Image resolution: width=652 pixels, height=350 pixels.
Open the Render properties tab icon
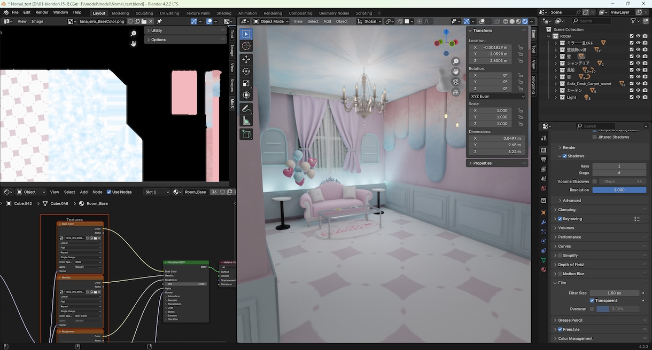[x=544, y=150]
